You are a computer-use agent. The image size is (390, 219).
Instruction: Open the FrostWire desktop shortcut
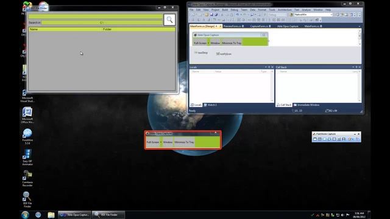click(x=27, y=136)
